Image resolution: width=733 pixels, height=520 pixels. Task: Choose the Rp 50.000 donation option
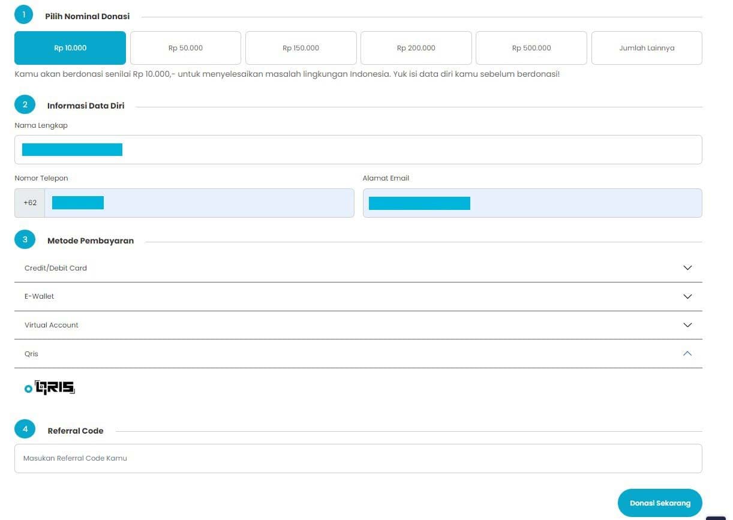(x=185, y=48)
